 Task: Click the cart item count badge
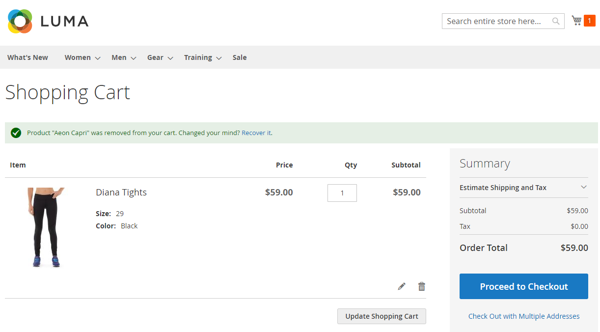click(x=589, y=21)
